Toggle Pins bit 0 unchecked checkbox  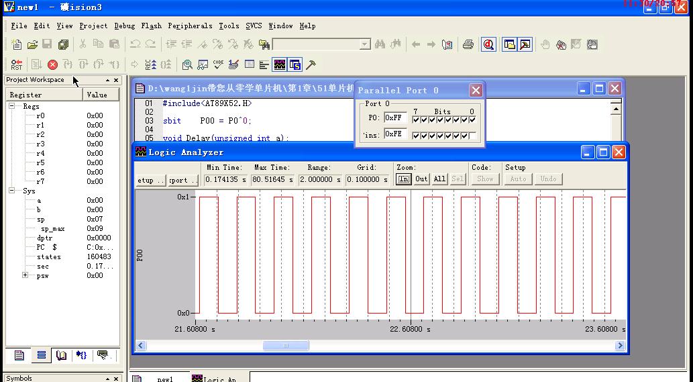click(472, 136)
